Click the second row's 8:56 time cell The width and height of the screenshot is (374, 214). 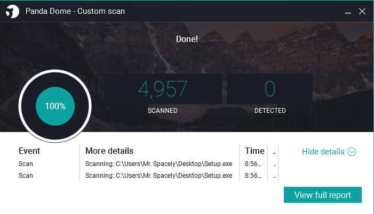(x=253, y=176)
